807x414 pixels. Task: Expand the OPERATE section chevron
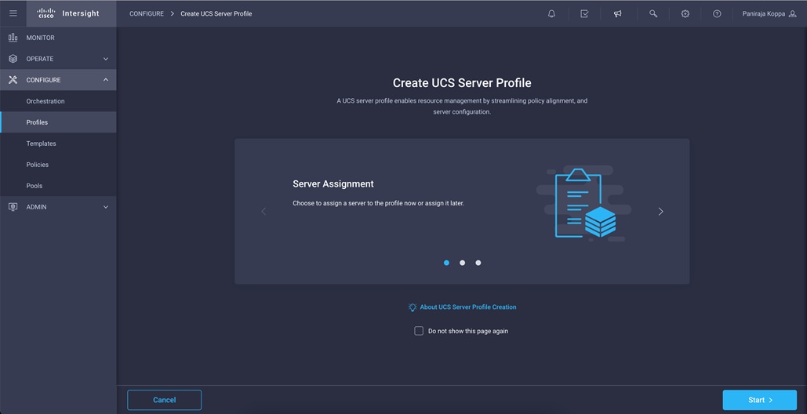coord(106,59)
